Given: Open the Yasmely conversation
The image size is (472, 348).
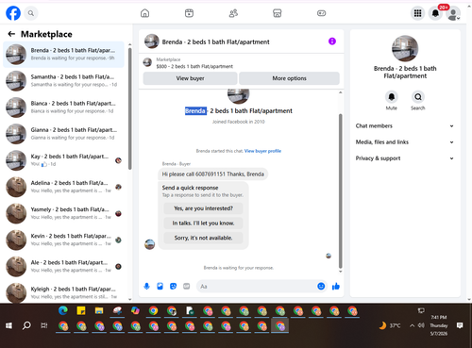Looking at the screenshot, I should tap(63, 213).
